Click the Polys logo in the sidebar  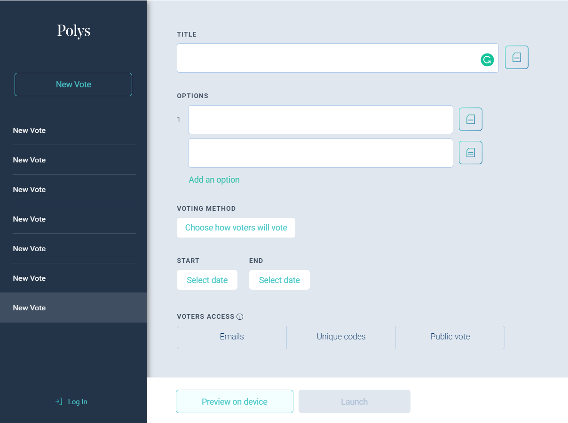(73, 31)
